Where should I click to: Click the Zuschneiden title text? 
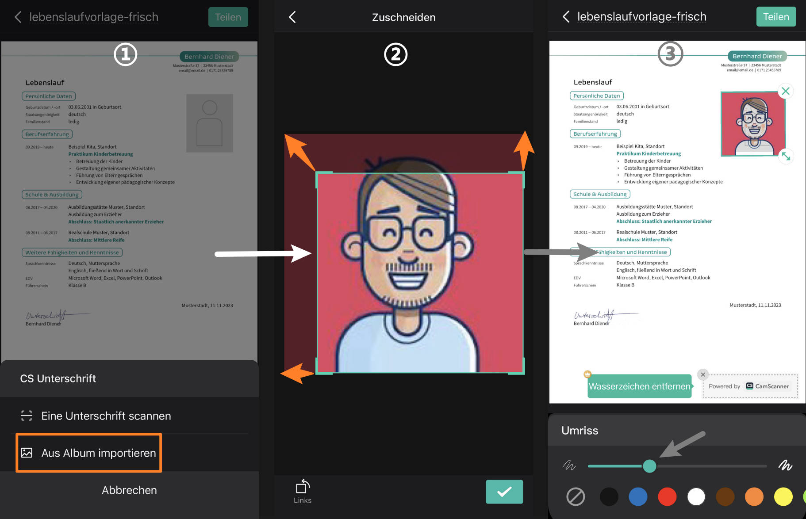(403, 17)
